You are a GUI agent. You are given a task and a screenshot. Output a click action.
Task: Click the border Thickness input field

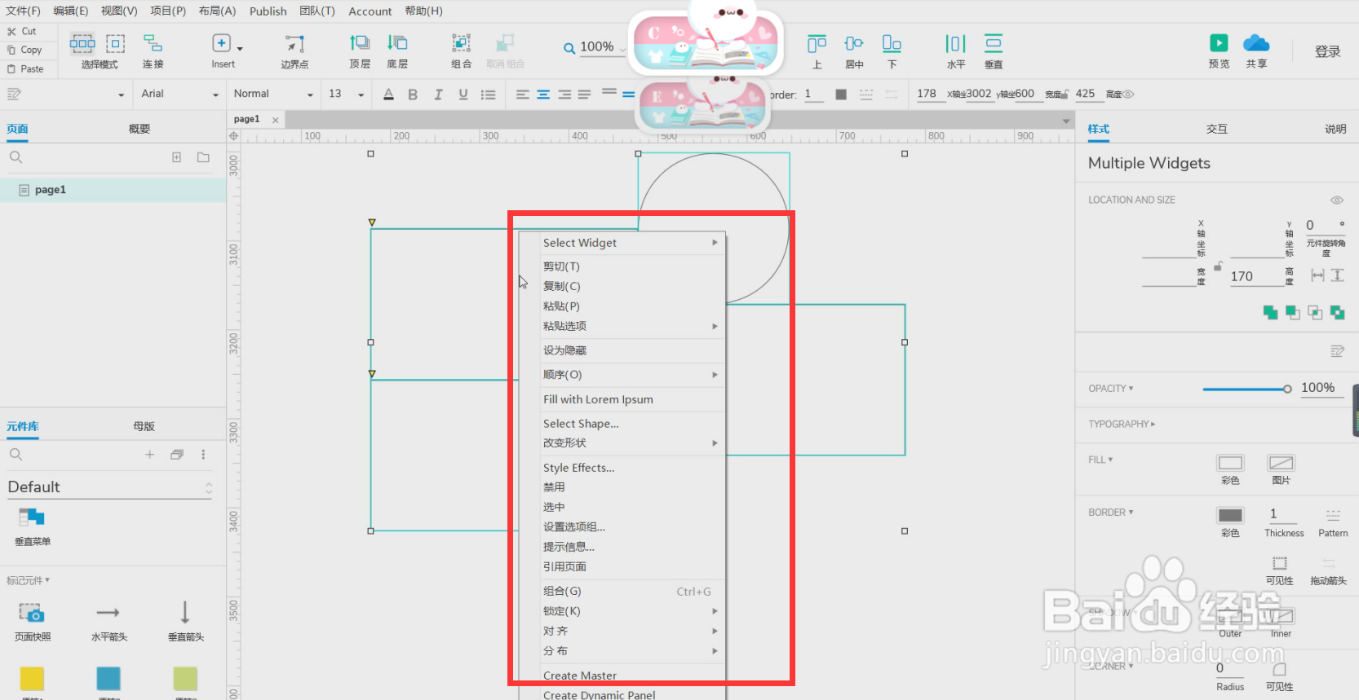point(1283,514)
